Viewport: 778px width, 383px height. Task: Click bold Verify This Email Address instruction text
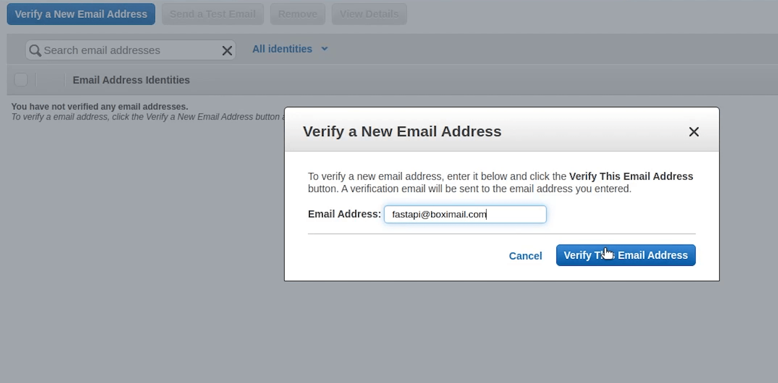(631, 176)
